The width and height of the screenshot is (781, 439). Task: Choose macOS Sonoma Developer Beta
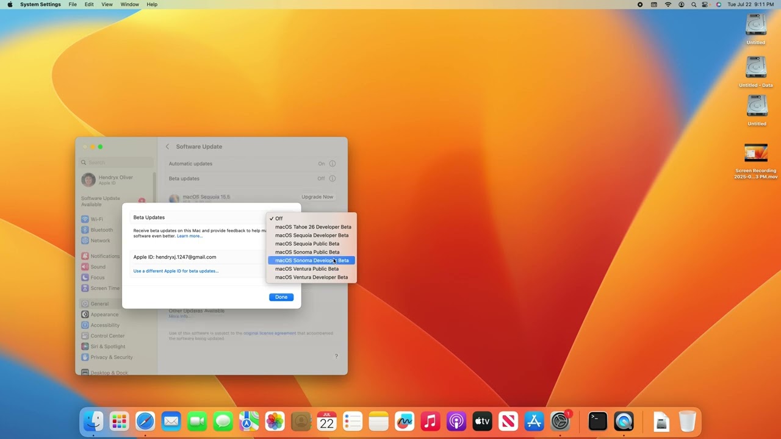pos(312,260)
